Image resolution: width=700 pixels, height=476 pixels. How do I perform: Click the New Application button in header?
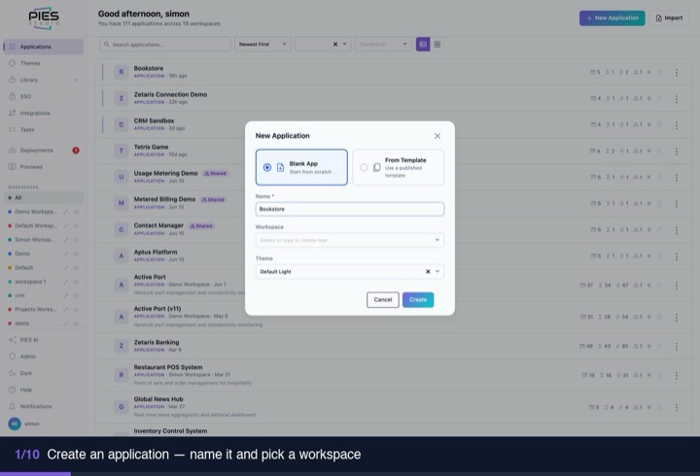[x=612, y=18]
